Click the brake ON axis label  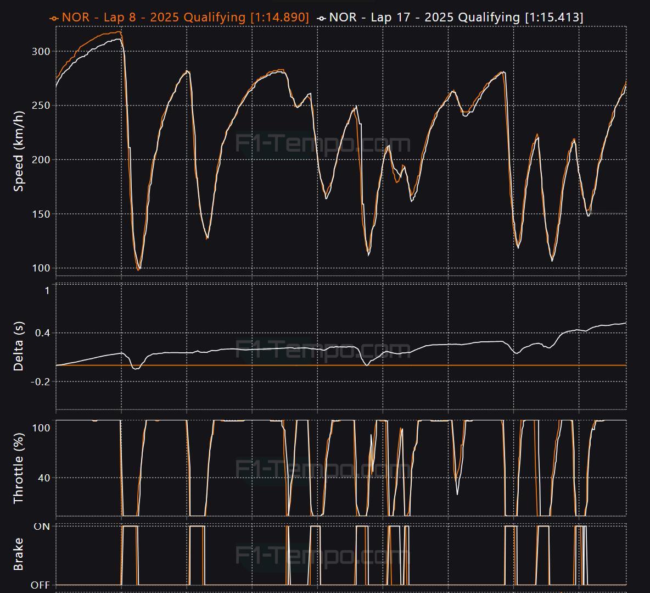point(42,527)
